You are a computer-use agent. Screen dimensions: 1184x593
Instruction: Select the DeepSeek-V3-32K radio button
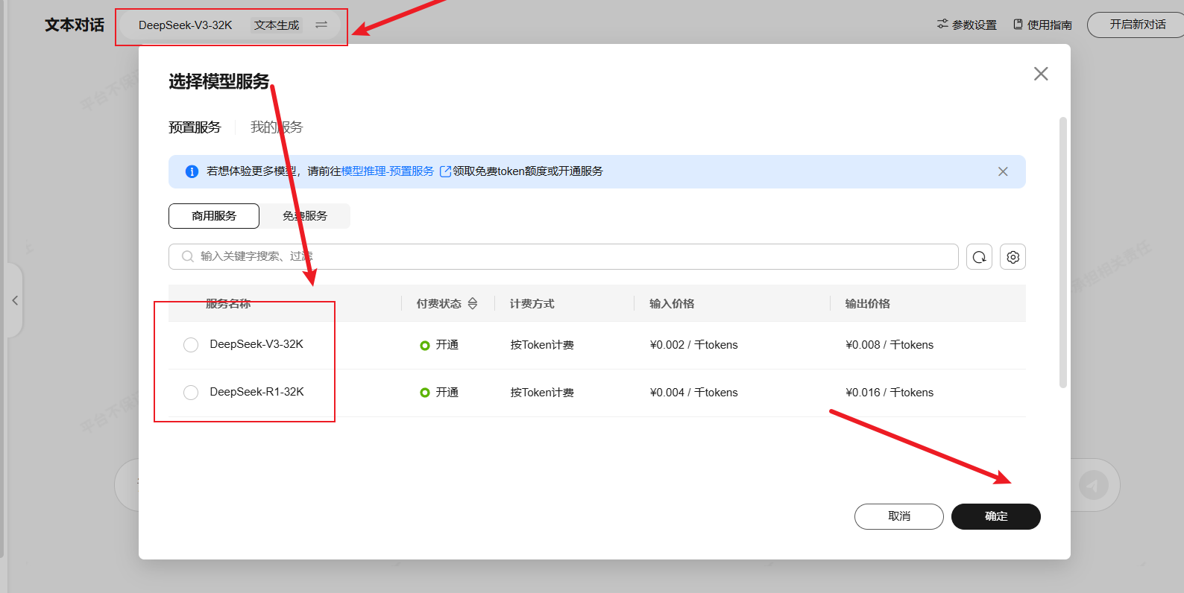(x=191, y=345)
